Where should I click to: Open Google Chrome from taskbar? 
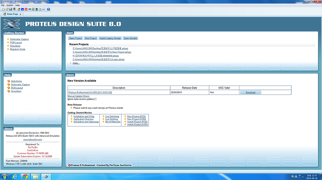[x=25, y=176]
